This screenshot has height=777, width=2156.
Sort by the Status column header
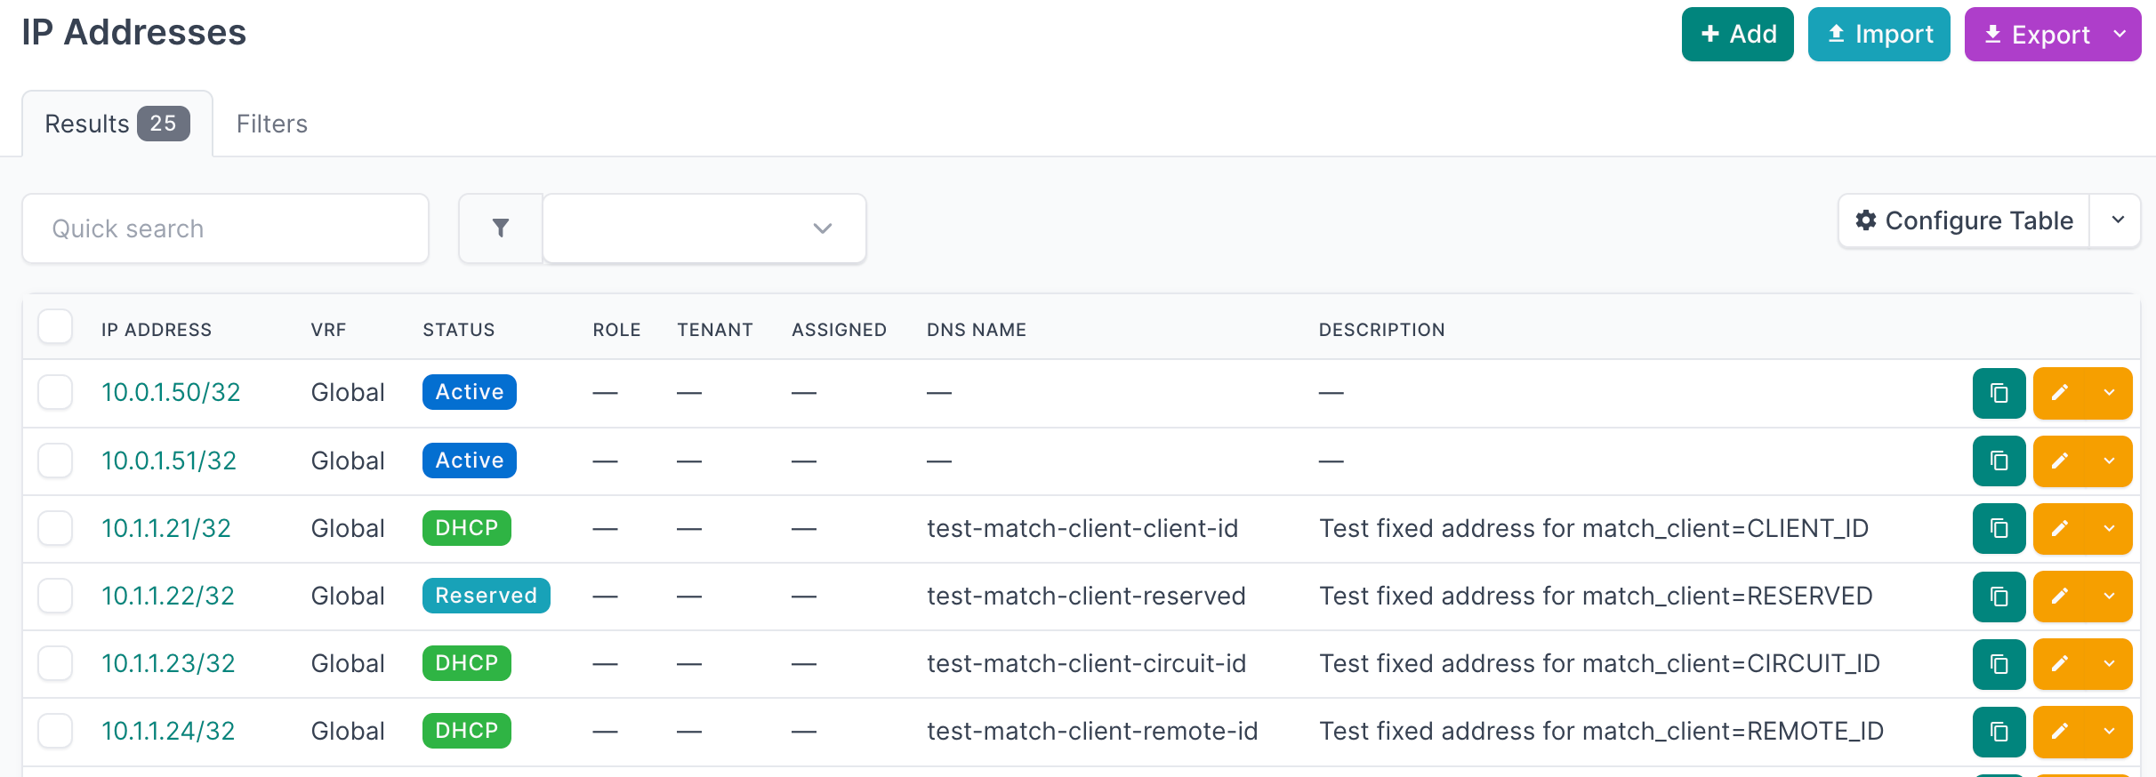point(459,330)
